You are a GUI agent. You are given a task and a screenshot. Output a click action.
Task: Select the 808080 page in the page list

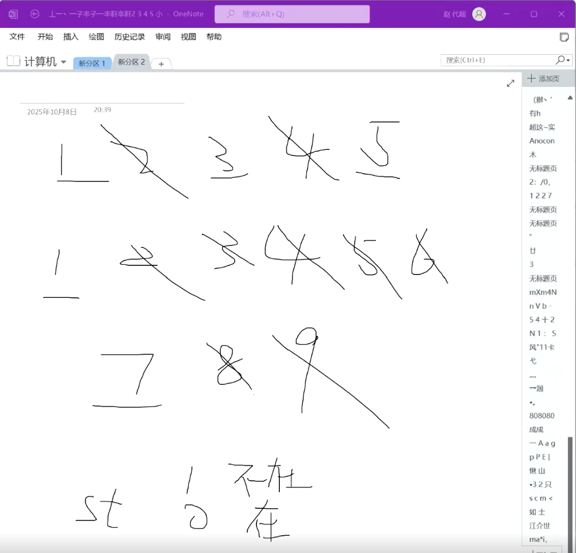click(541, 416)
